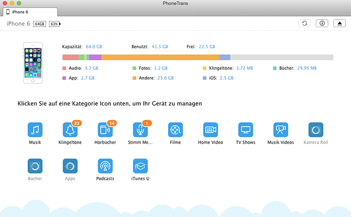
Task: Click the teal Bücher legend swatch
Action: click(275, 68)
